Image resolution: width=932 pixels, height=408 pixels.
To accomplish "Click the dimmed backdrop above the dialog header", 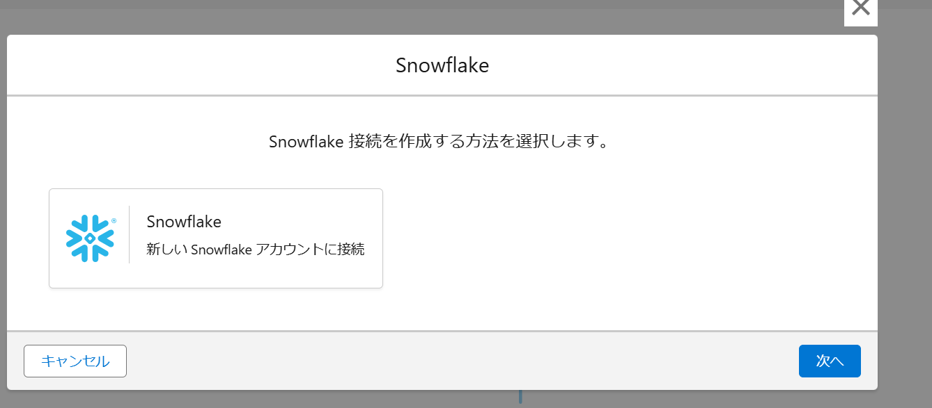I will 418,17.
